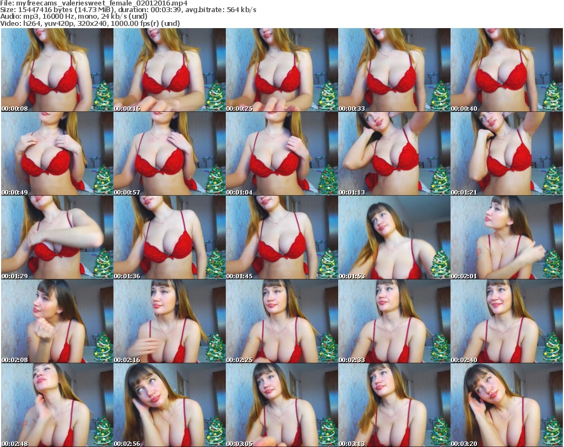
Task: Click the thumbnail marked 00:01:53
Action: click(394, 238)
